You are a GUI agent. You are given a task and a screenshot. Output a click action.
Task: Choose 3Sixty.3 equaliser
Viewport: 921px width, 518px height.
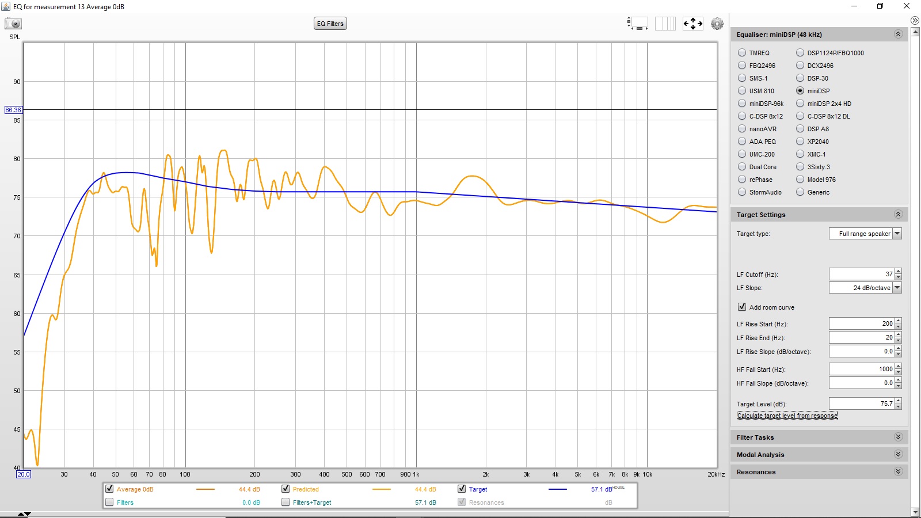800,166
